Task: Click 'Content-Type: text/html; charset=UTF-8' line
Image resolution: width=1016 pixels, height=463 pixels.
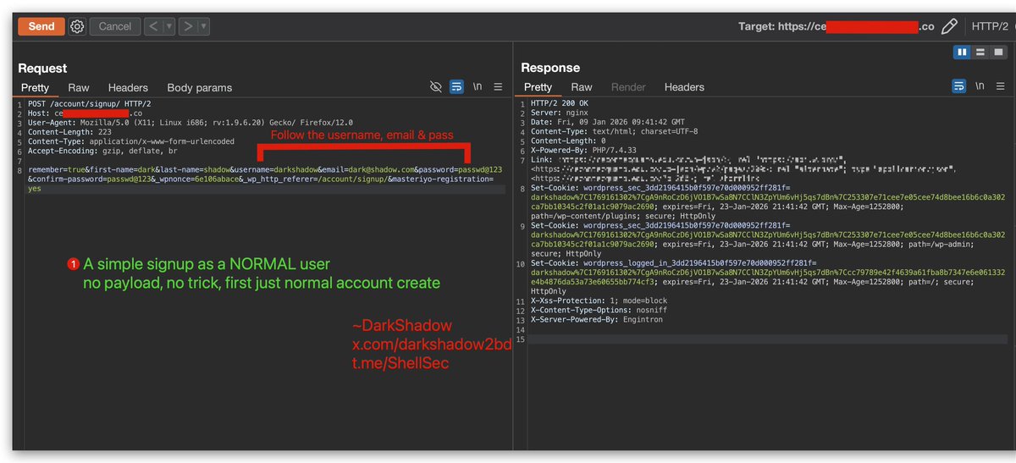Action: (x=614, y=132)
